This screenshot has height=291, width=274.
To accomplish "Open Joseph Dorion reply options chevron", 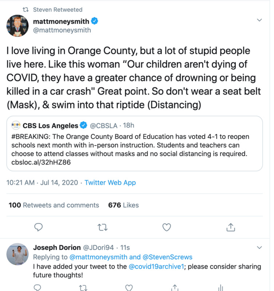I will point(259,248).
